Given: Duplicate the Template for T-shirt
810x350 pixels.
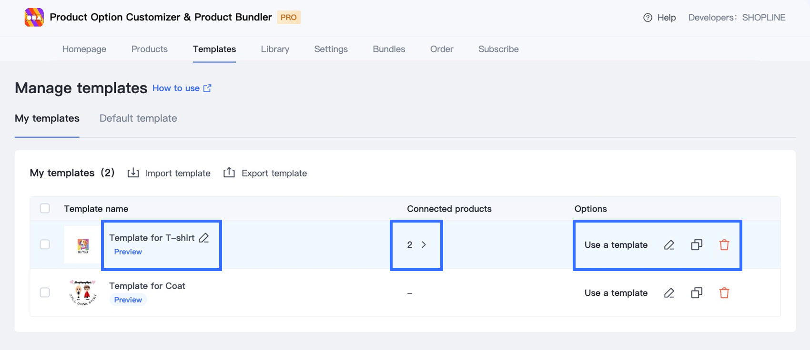Looking at the screenshot, I should click(697, 245).
